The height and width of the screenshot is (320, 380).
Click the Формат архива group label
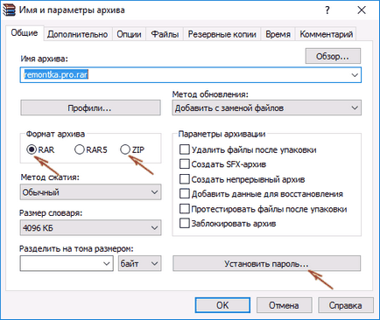point(55,134)
